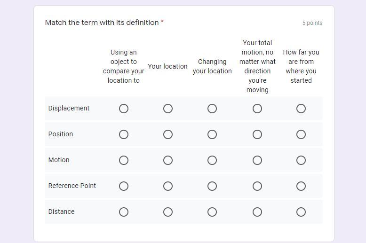Click the 'Reference Point' row label
366x243 pixels.
click(x=72, y=186)
